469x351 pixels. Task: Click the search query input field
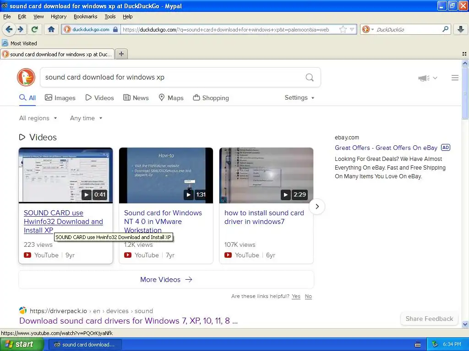click(x=174, y=77)
